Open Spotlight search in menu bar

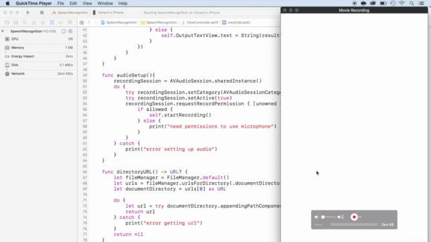coord(411,3)
